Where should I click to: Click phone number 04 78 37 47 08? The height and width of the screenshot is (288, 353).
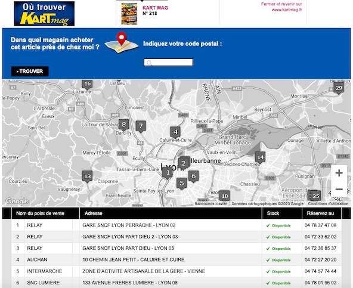click(x=320, y=225)
